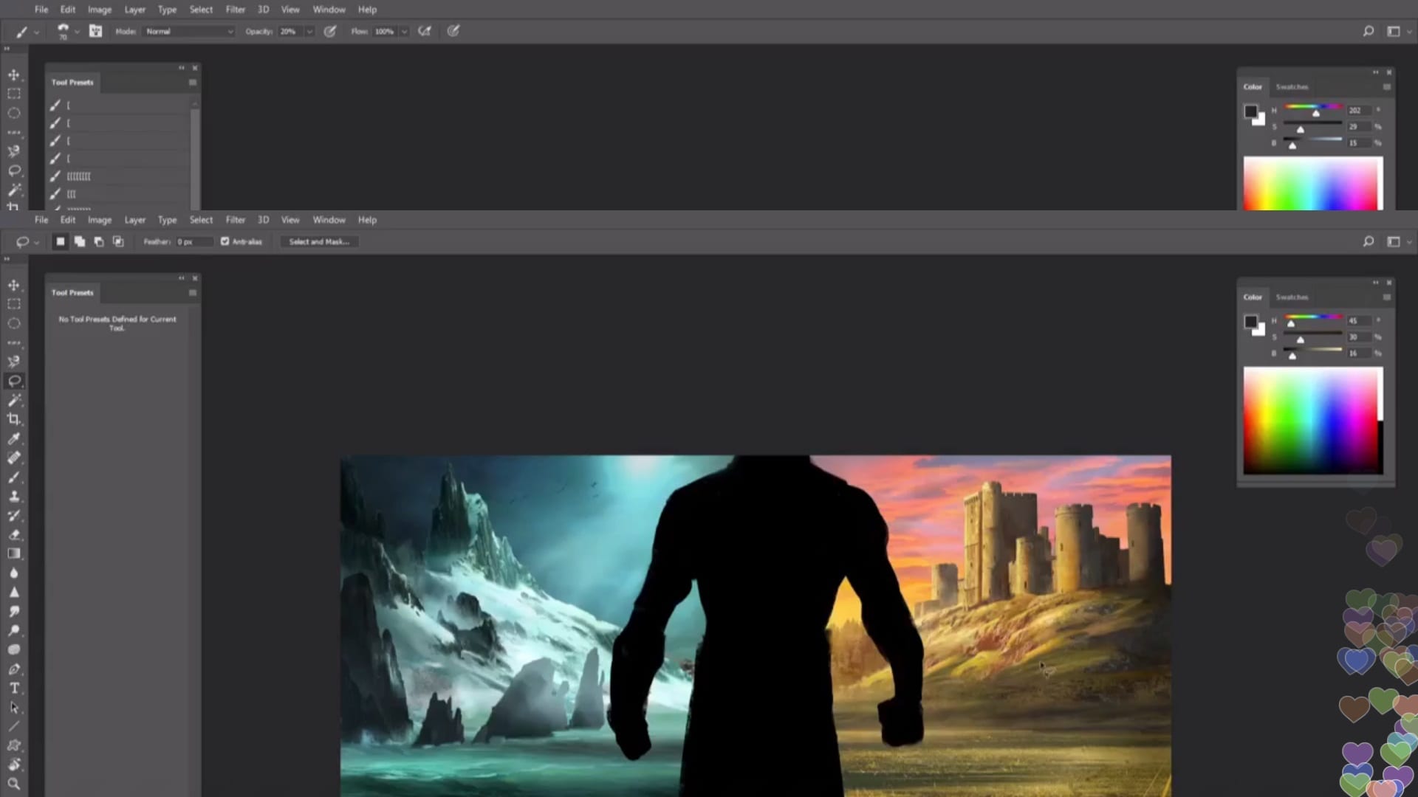
Task: Enable Add to selection mode
Action: (80, 241)
